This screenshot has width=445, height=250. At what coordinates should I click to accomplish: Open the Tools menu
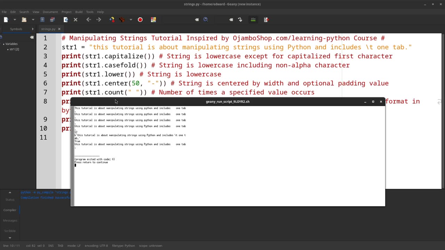click(90, 12)
